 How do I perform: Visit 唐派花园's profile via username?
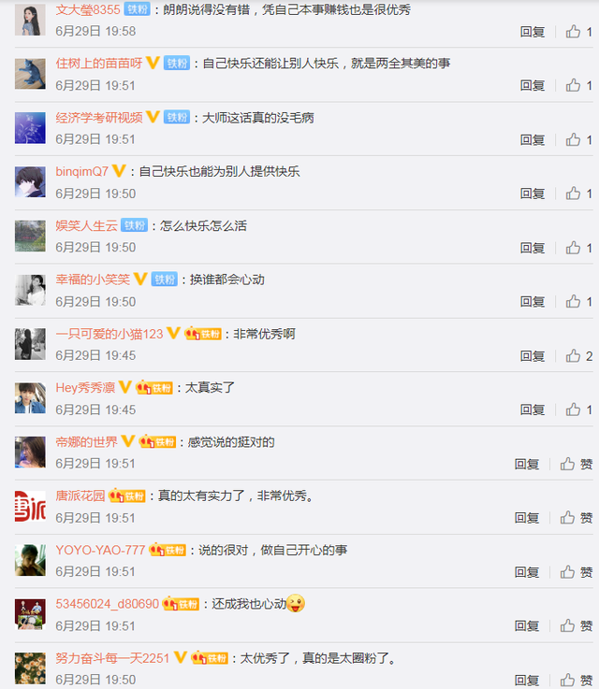(80, 495)
